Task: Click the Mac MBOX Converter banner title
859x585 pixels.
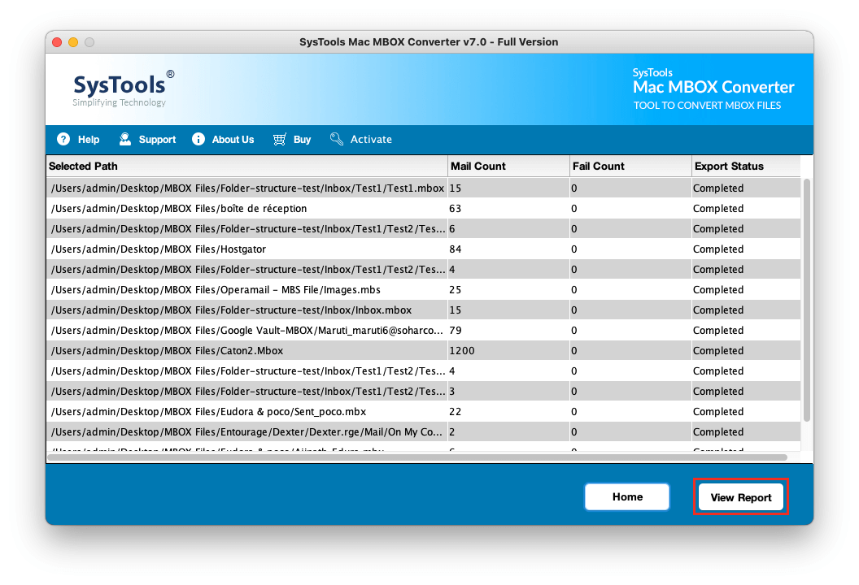Action: click(x=713, y=87)
